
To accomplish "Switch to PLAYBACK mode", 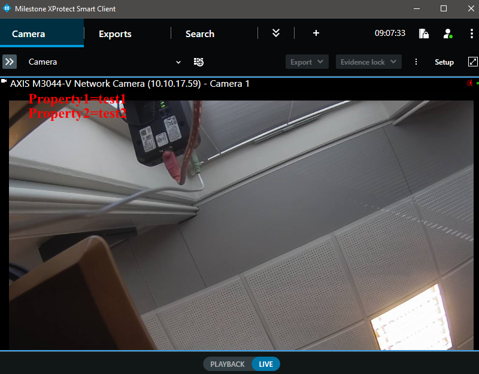I will [x=227, y=363].
